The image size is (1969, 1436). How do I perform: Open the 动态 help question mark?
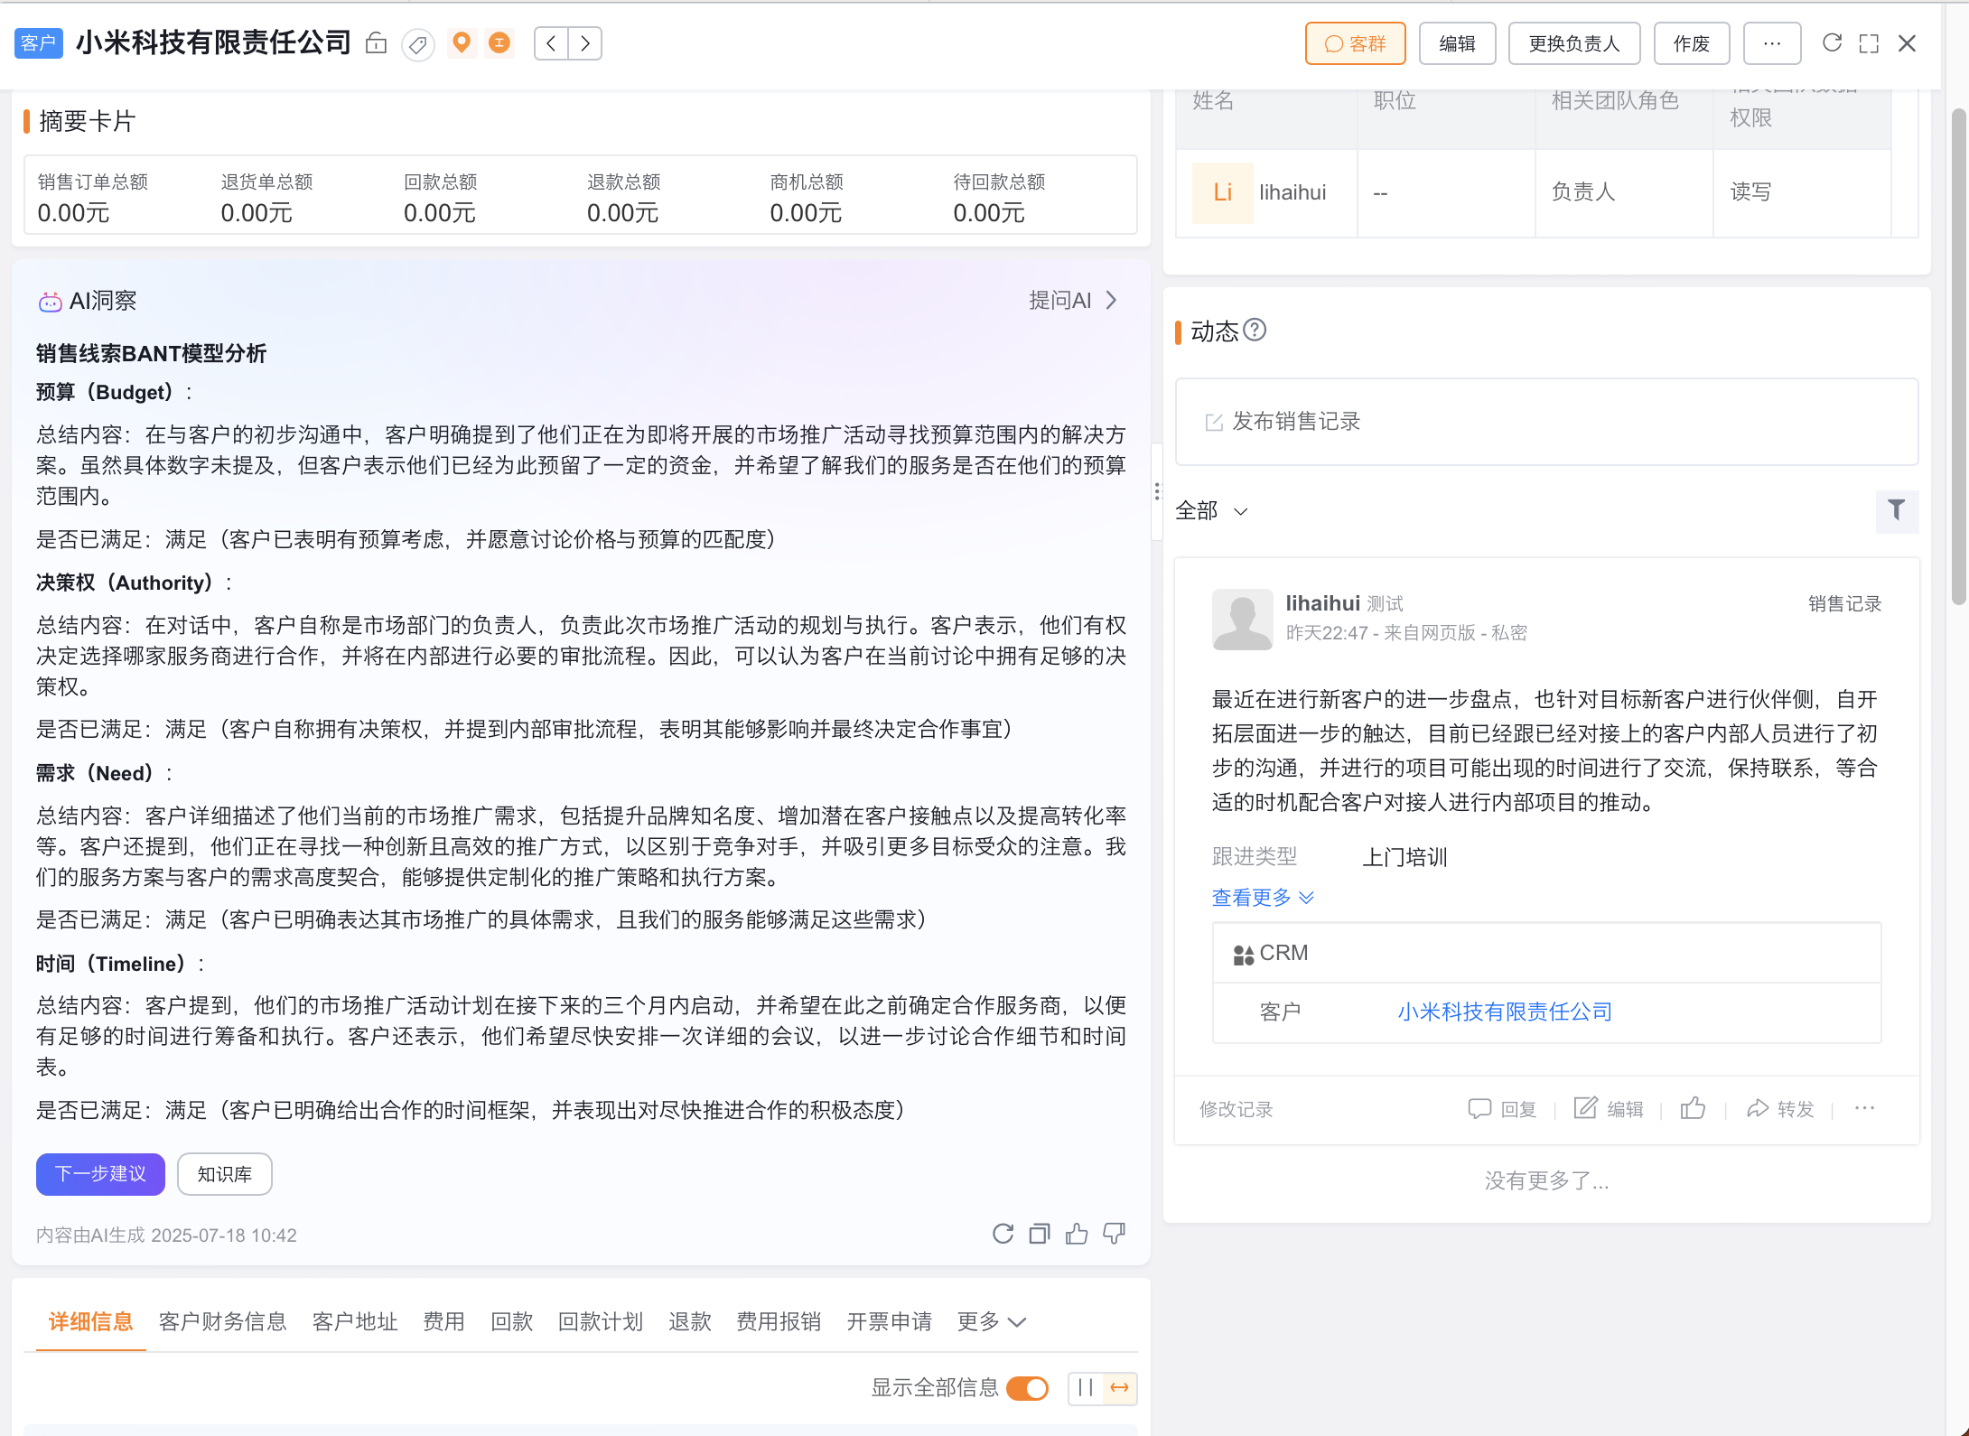pos(1255,331)
